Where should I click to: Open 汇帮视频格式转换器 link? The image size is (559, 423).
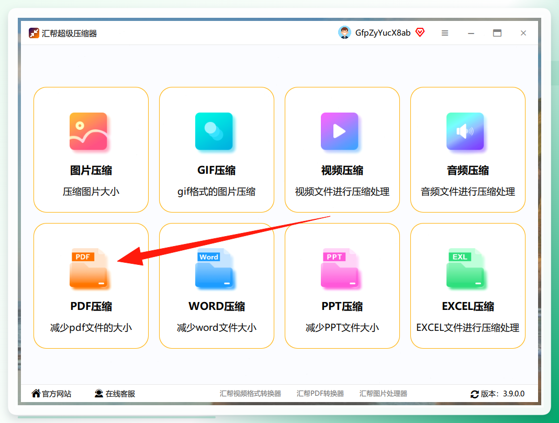click(x=250, y=393)
